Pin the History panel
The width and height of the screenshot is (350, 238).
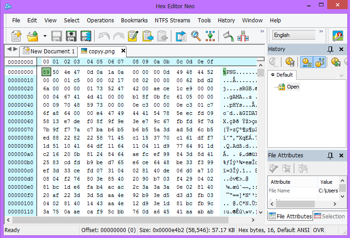click(x=330, y=49)
